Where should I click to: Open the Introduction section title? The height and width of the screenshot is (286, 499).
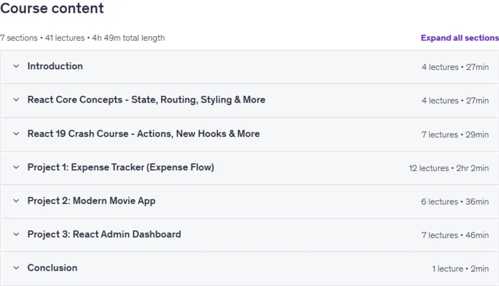[x=55, y=66]
